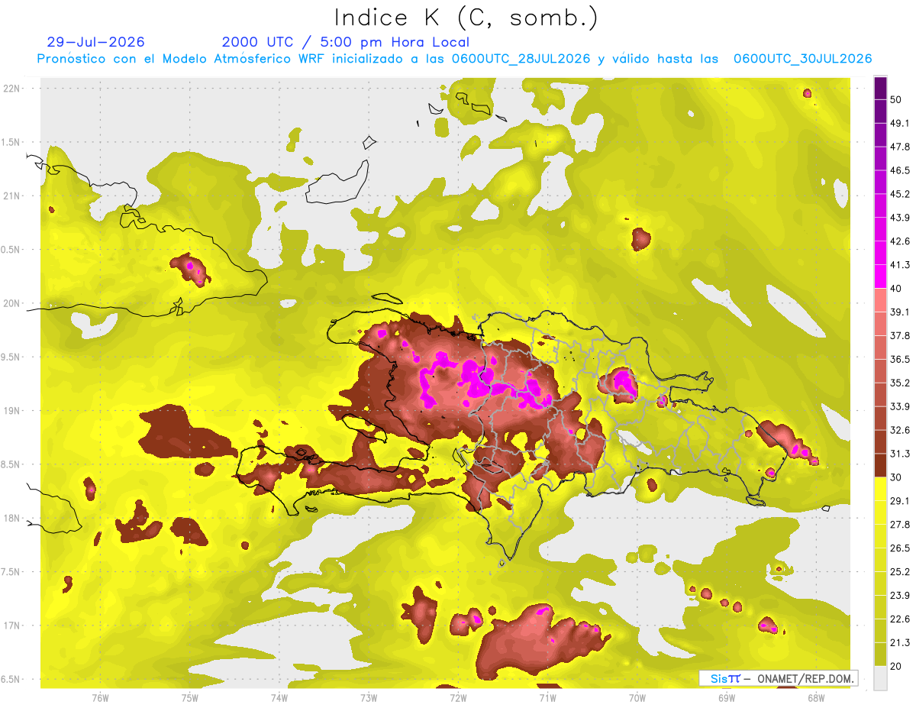Click the colorbar value "27.8"

pyautogui.click(x=900, y=524)
